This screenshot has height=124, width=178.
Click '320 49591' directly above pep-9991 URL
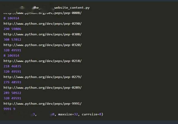pyautogui.click(x=12, y=98)
